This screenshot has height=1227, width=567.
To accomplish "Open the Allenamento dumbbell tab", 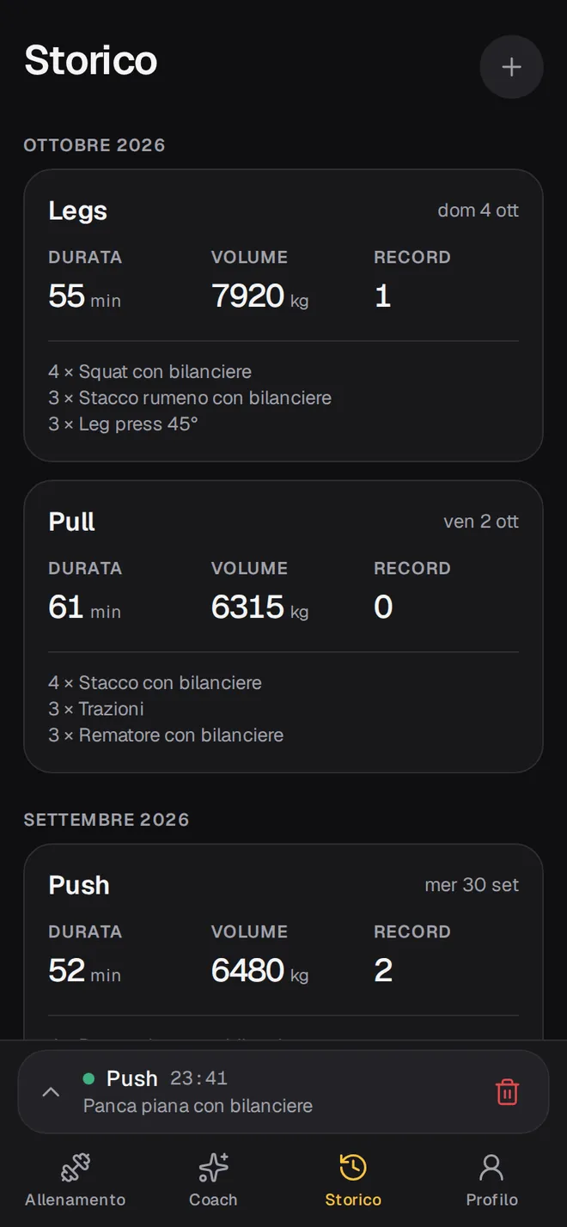I will (x=75, y=1180).
